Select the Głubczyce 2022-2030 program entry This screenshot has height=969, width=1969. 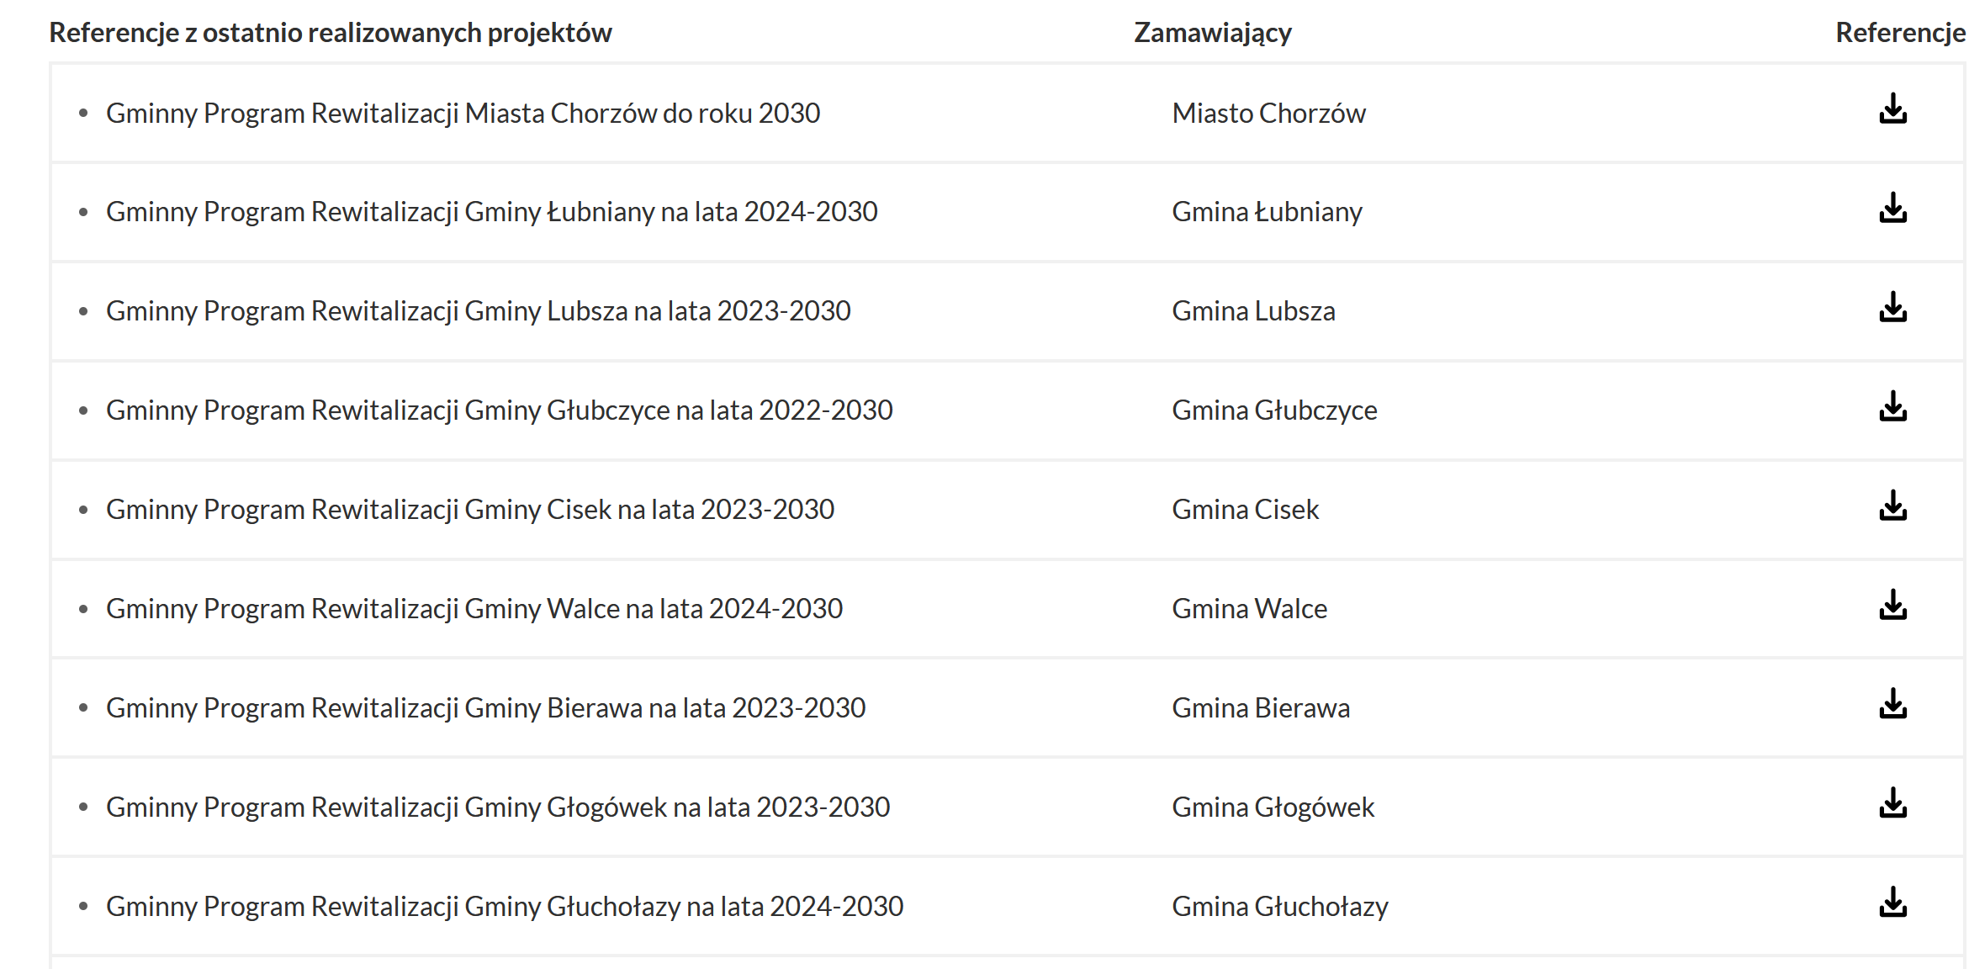tap(499, 410)
